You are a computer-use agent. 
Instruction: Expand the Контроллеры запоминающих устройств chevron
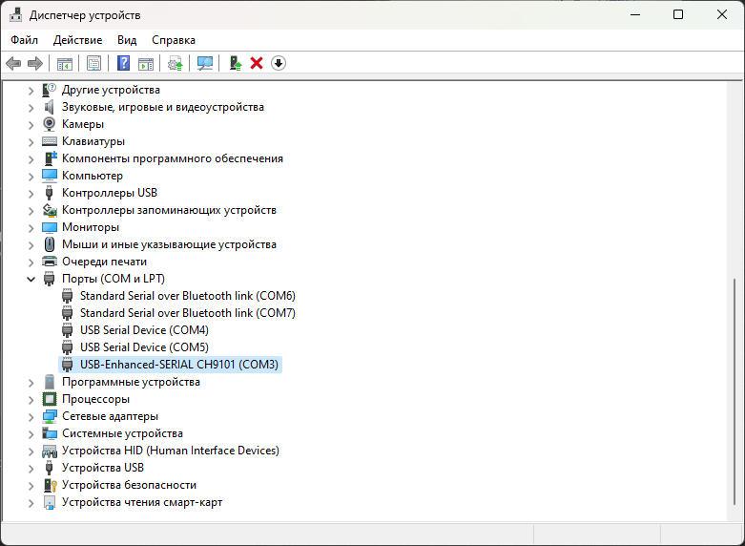[31, 211]
